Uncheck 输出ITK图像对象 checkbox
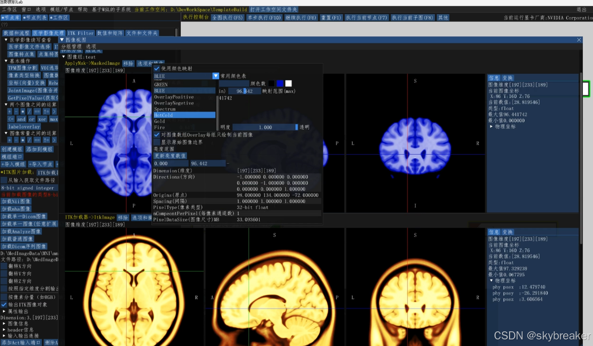 (4, 305)
